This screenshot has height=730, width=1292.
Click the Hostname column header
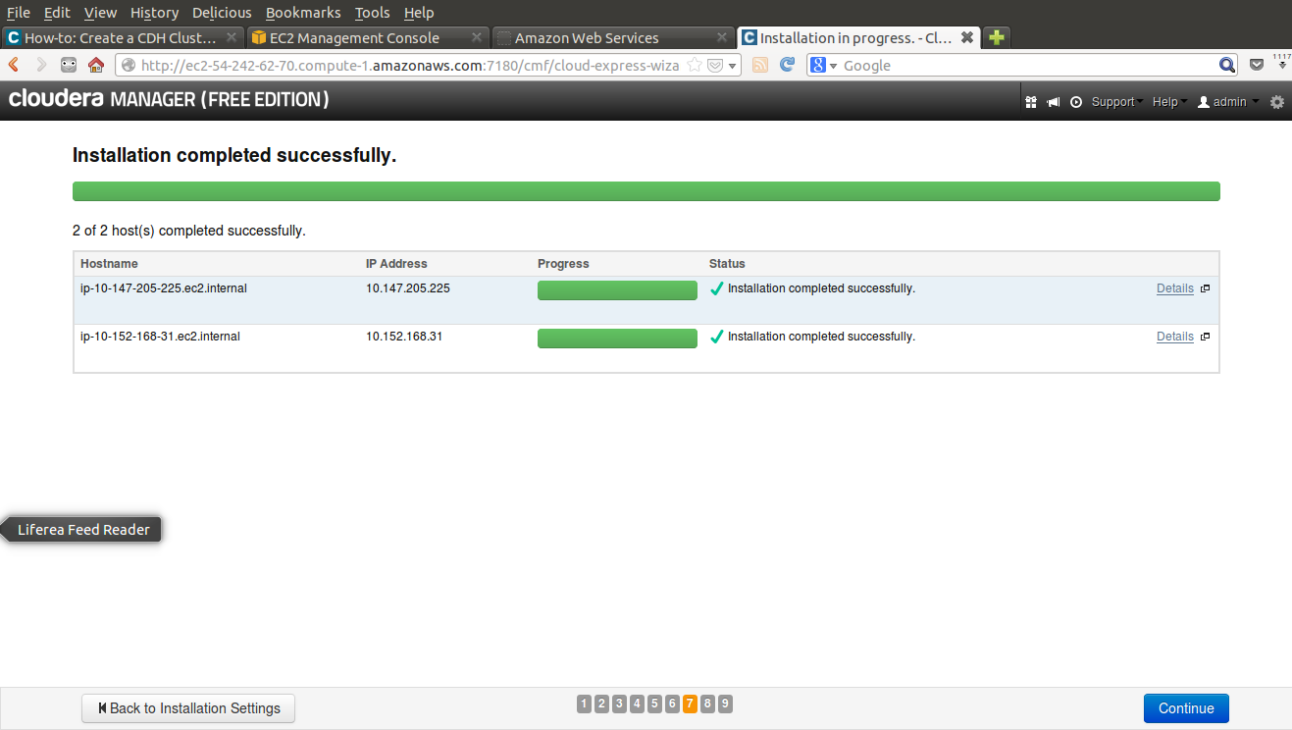pyautogui.click(x=109, y=264)
